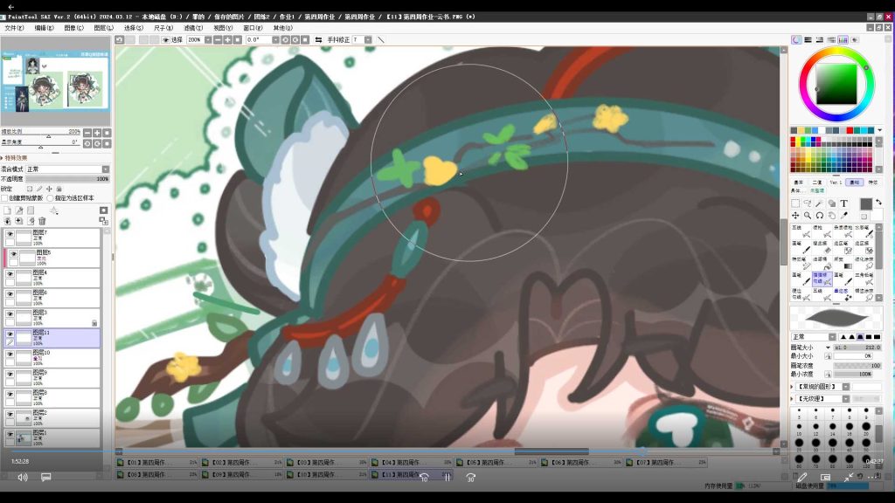Open the blending mode 正常 dropdown

[x=106, y=169]
